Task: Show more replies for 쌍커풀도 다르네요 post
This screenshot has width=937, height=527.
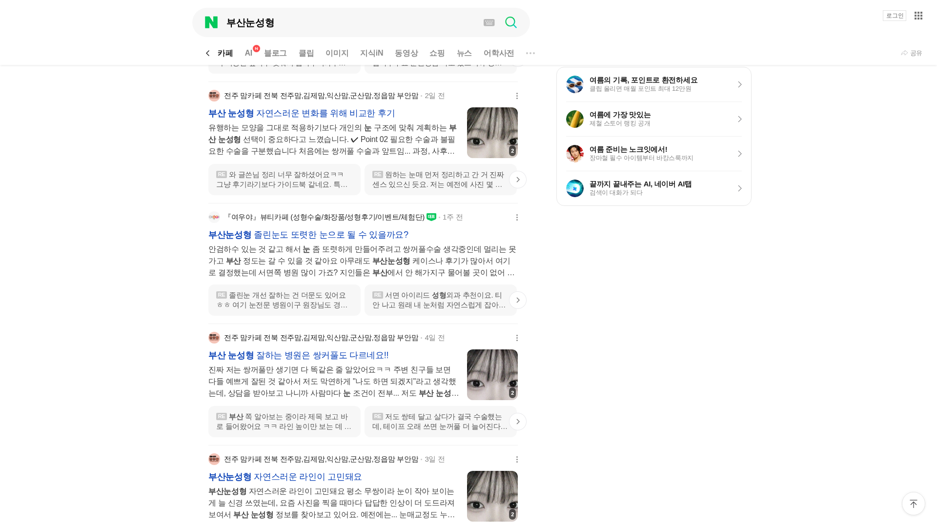Action: (x=518, y=422)
